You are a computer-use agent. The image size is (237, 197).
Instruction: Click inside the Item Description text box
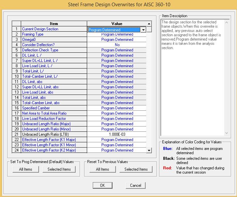point(192,77)
